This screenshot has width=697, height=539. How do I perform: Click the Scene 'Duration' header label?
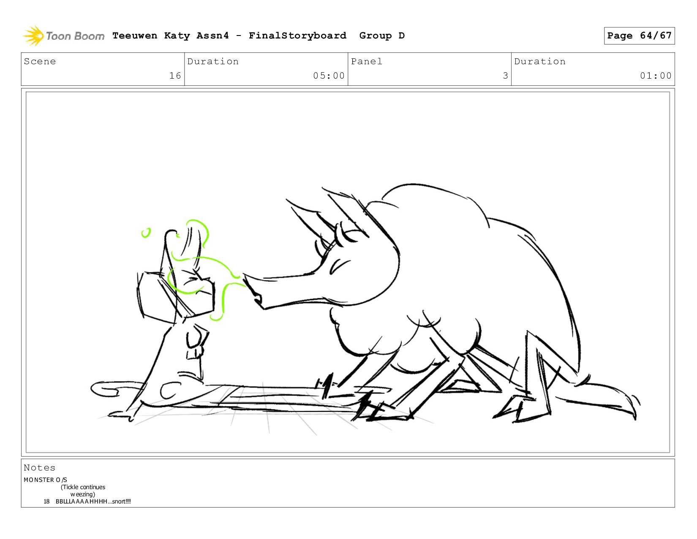click(213, 61)
